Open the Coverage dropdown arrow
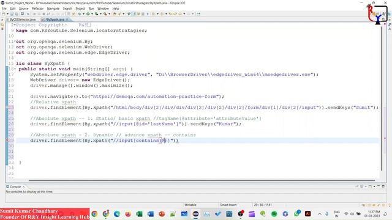The image size is (392, 220). (x=100, y=14)
